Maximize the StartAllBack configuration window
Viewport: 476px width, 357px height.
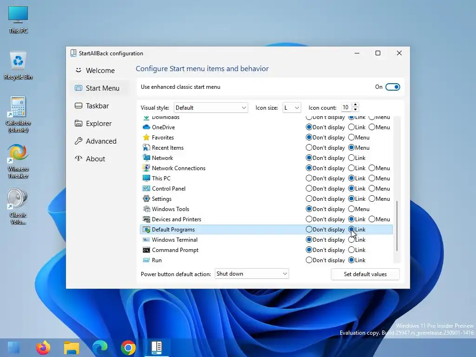[x=378, y=53]
